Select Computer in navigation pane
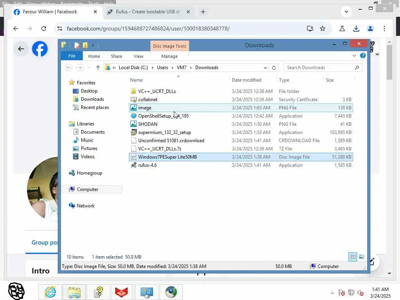 (92, 189)
